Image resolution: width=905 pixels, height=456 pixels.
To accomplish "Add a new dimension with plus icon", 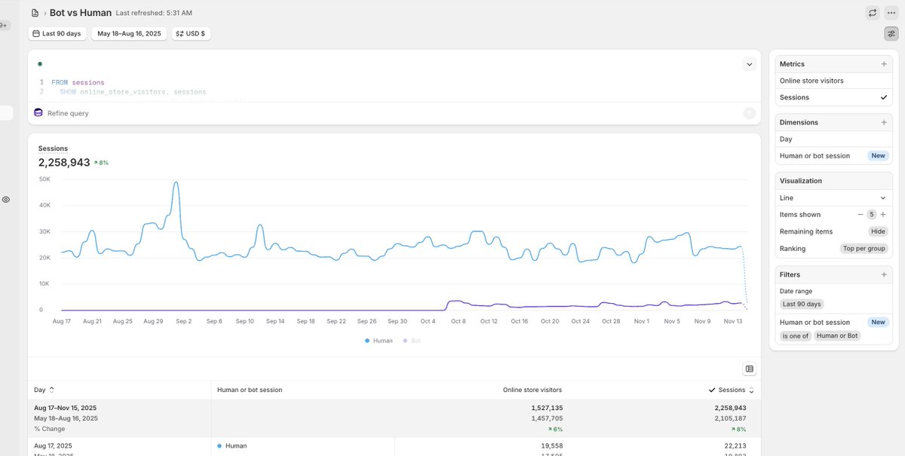I will click(884, 122).
